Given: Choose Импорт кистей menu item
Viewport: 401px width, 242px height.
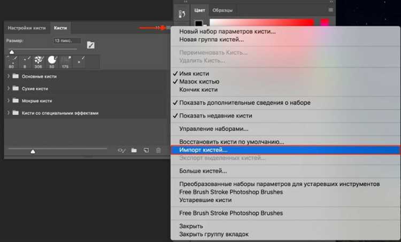Looking at the screenshot, I should point(285,150).
